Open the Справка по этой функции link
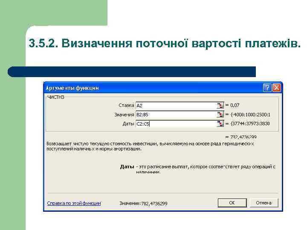Screen dimensions: 307x230 click(74, 204)
